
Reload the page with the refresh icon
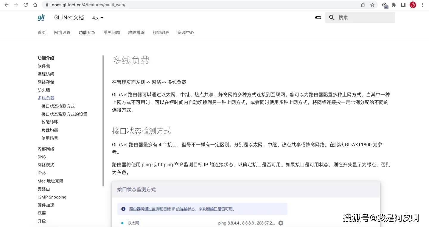pos(26,5)
